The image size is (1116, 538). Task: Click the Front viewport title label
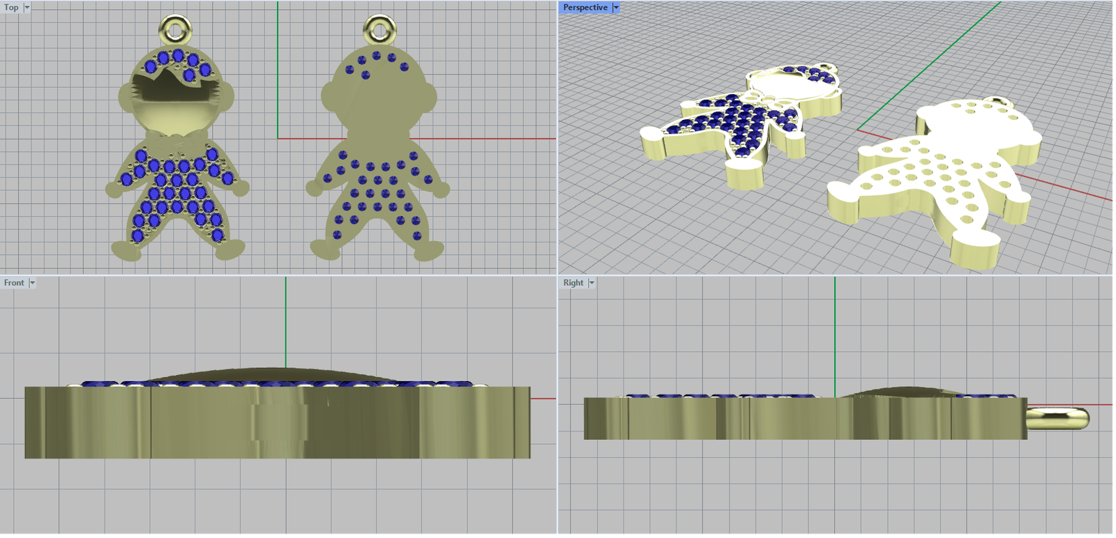(x=13, y=283)
